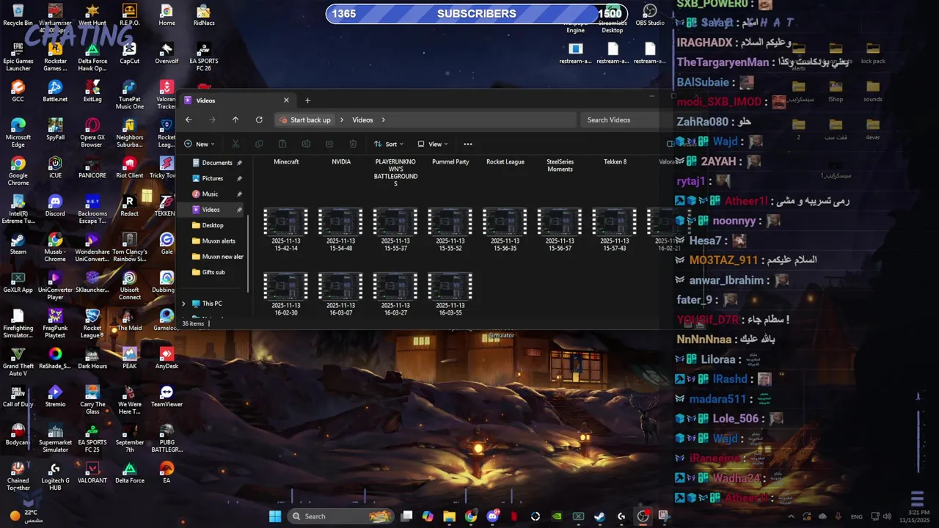The image size is (939, 528).
Task: Click the Paste toolbar icon
Action: (x=282, y=144)
